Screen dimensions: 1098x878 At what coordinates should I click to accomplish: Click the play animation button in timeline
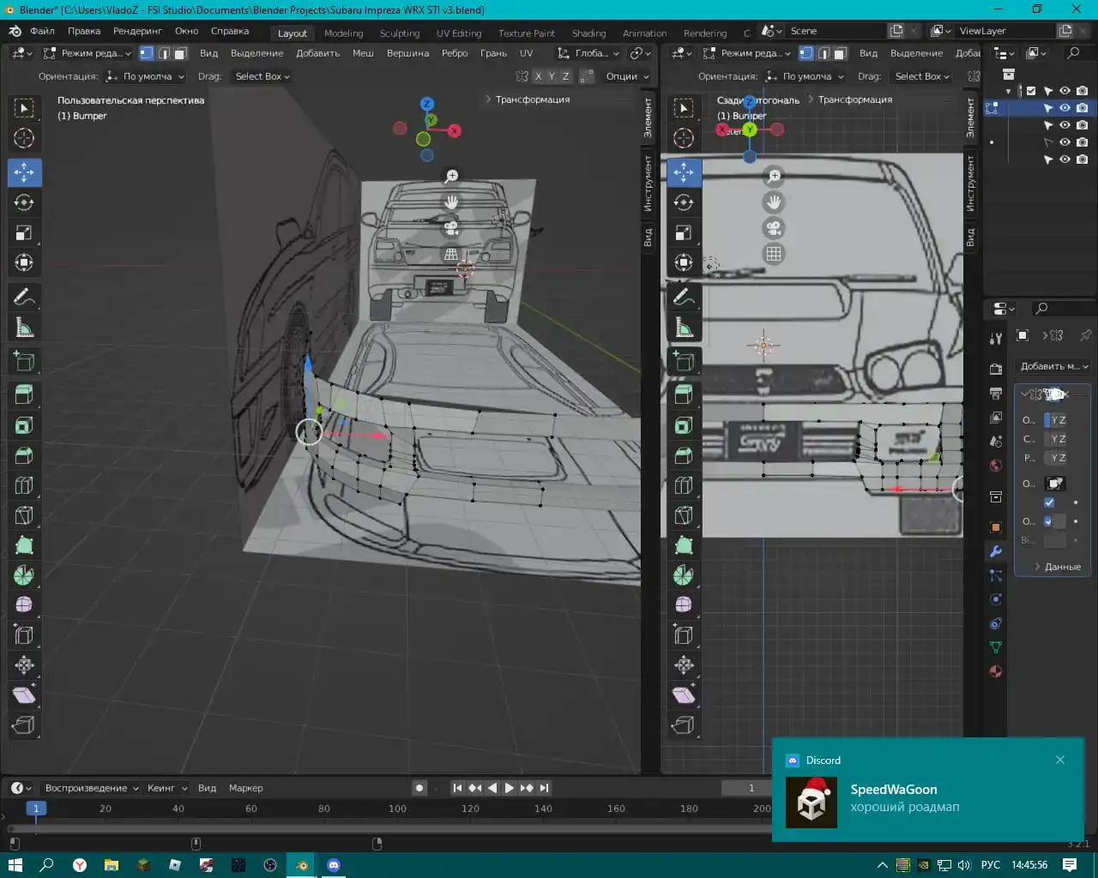(510, 788)
